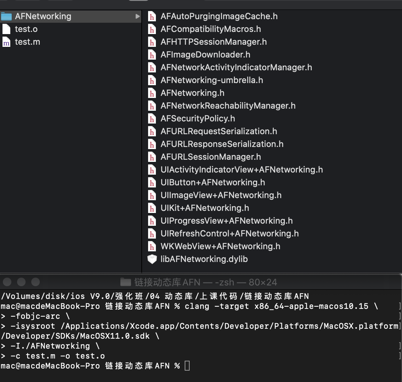The width and height of the screenshot is (402, 382).
Task: Select the AFNetworking folder name
Action: (43, 16)
